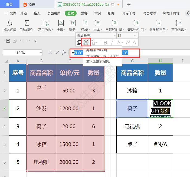Open the paste options dropdown arrow
Viewport: 190px width, 177px height.
click(x=97, y=43)
